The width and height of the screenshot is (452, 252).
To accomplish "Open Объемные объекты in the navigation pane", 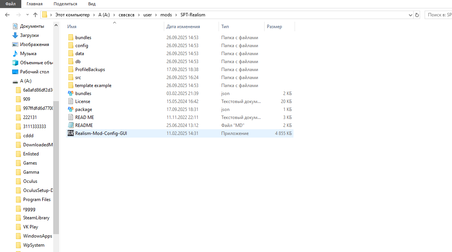I will coord(36,63).
